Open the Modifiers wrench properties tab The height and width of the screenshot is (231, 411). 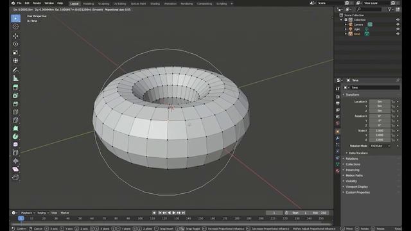(x=338, y=138)
